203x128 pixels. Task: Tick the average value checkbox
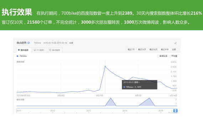pos(170,56)
